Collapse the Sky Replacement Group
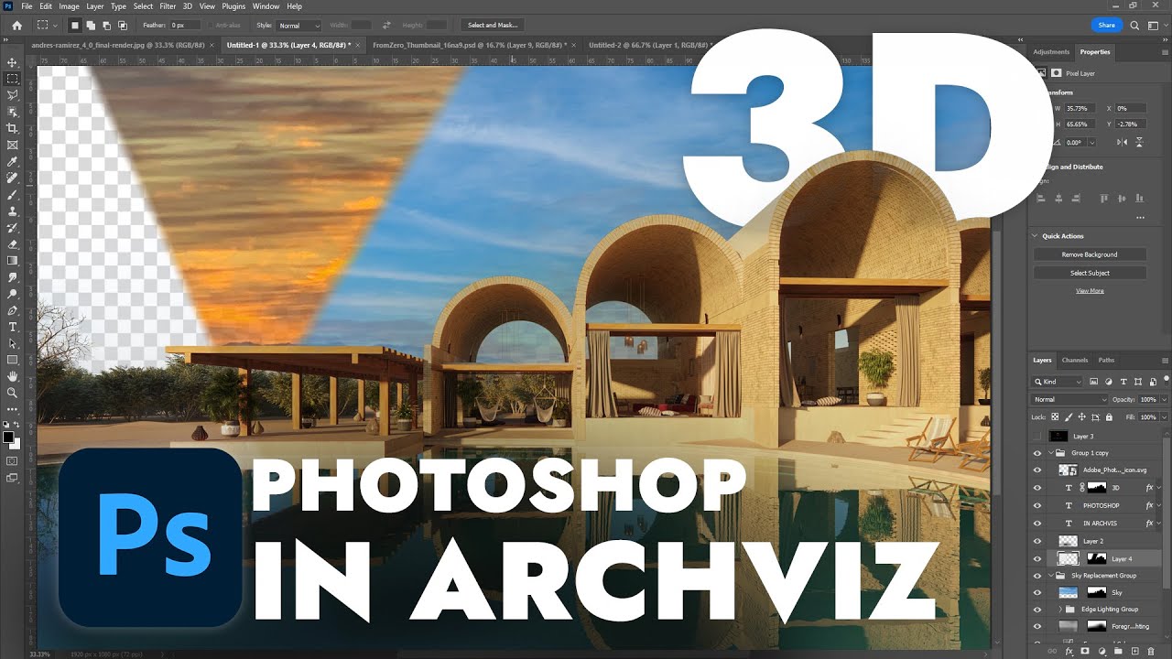Screen dimensions: 1172x659 click(x=1050, y=576)
